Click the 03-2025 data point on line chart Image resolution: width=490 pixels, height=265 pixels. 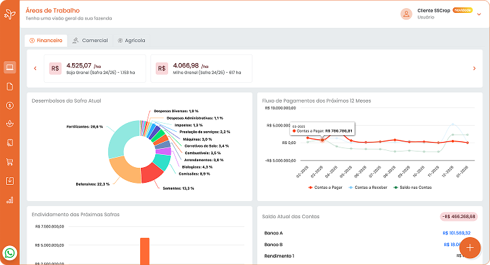[322, 140]
